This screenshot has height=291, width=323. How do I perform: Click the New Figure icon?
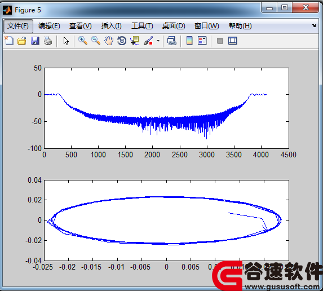coord(9,41)
